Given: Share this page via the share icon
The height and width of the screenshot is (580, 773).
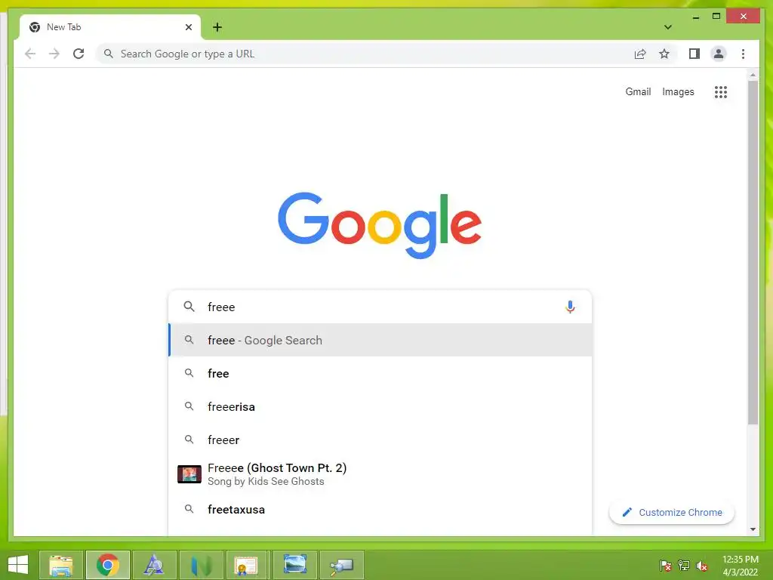Looking at the screenshot, I should pos(640,54).
